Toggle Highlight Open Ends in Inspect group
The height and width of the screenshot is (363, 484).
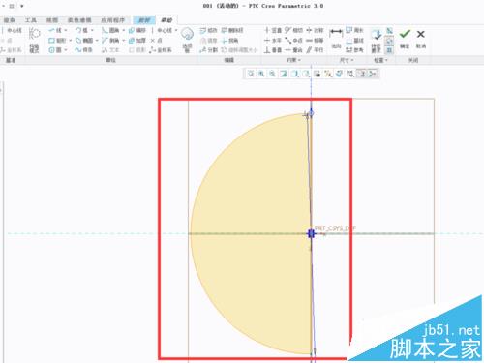click(x=390, y=41)
